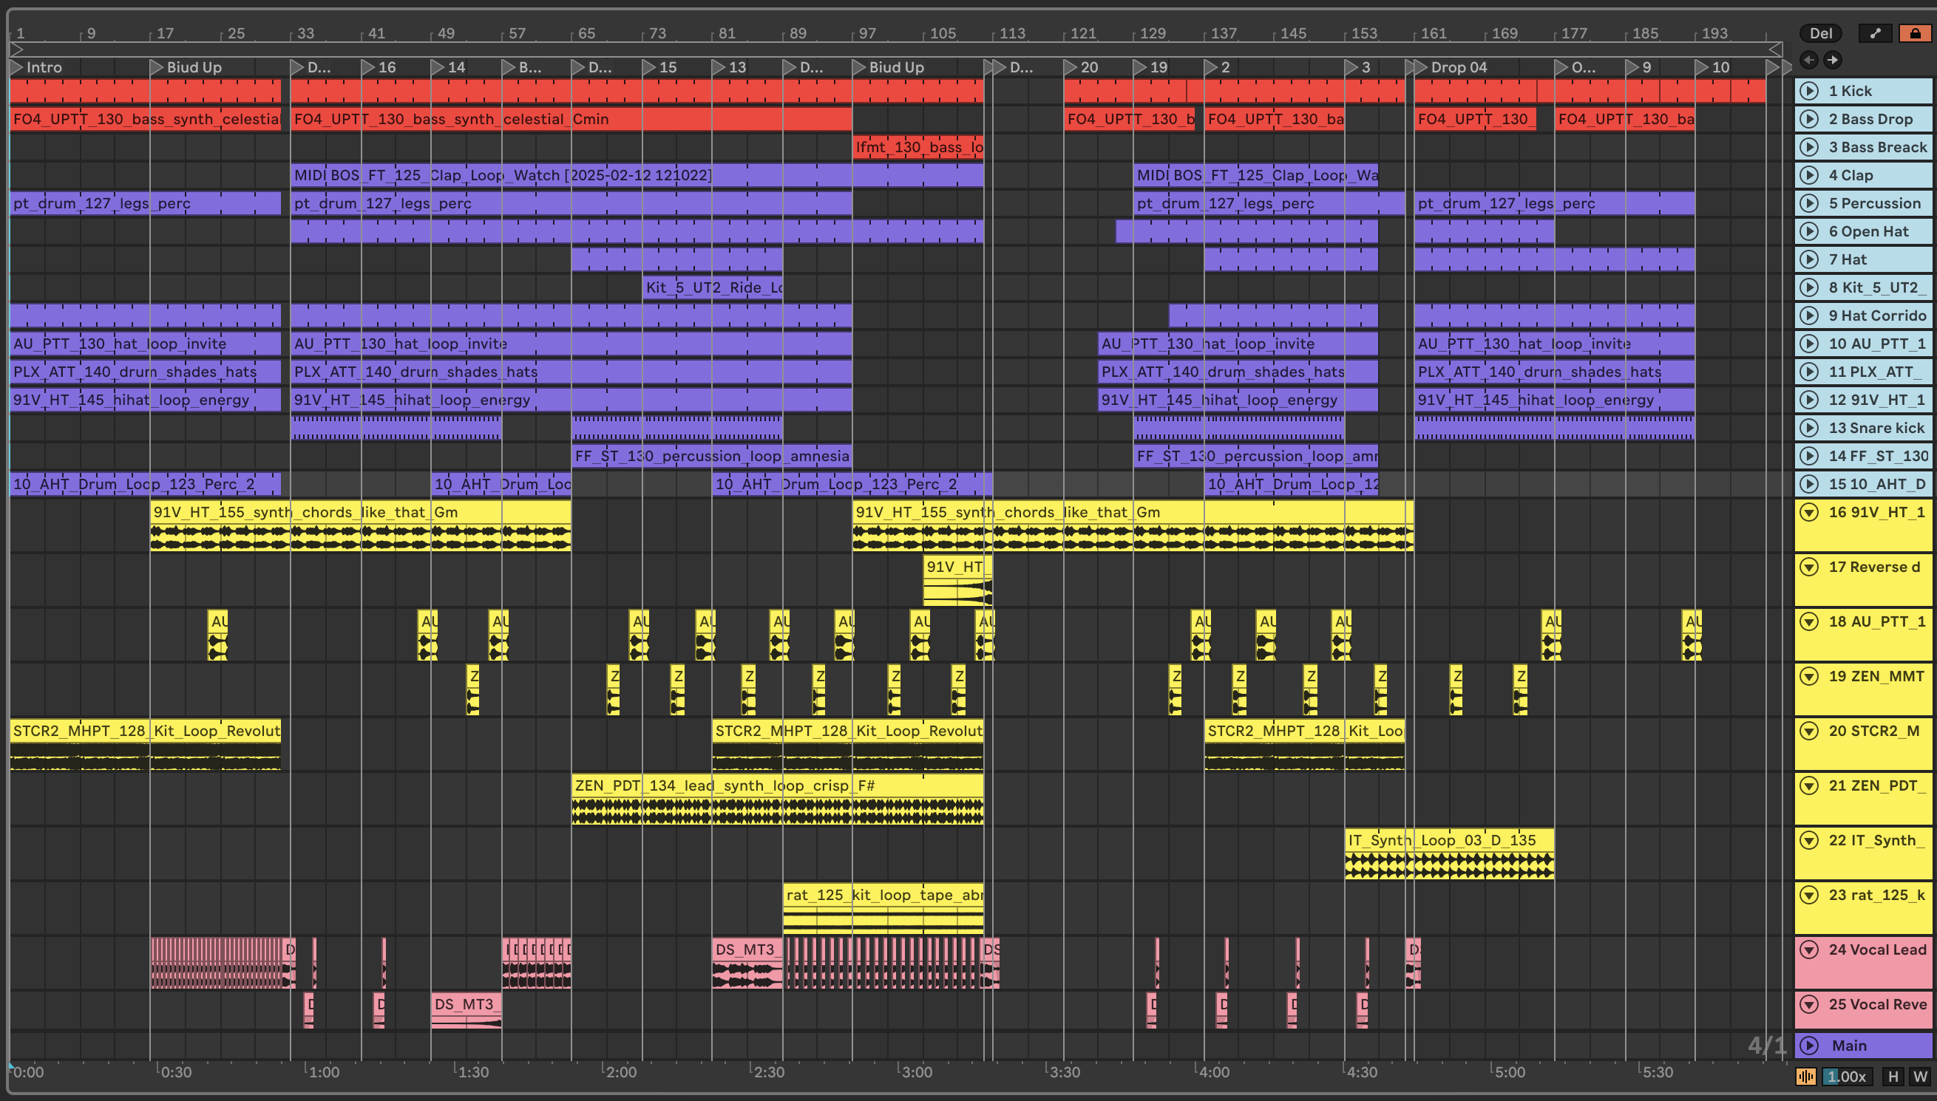Unfold the 13 Snare kick track

pos(1809,428)
